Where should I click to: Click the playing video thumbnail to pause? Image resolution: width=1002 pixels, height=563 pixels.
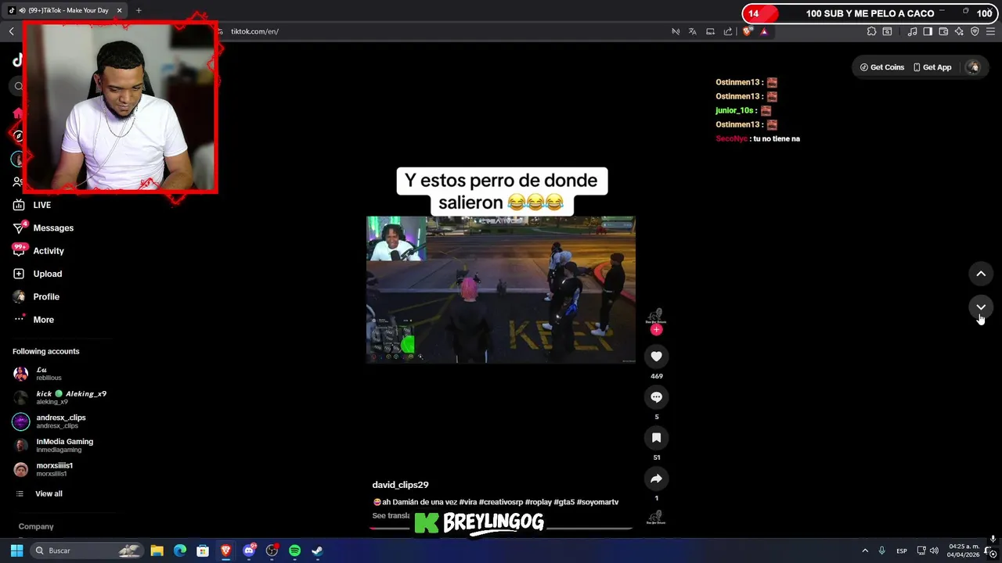pos(501,289)
